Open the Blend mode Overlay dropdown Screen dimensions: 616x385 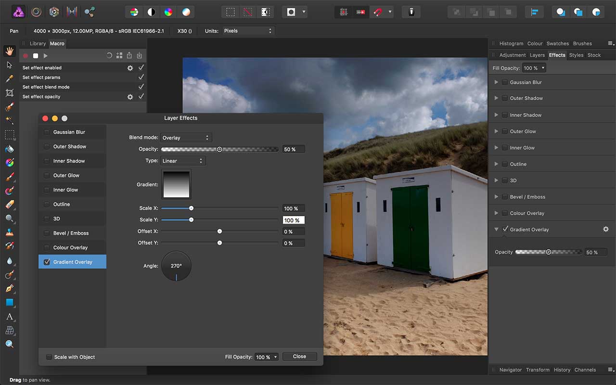point(186,138)
